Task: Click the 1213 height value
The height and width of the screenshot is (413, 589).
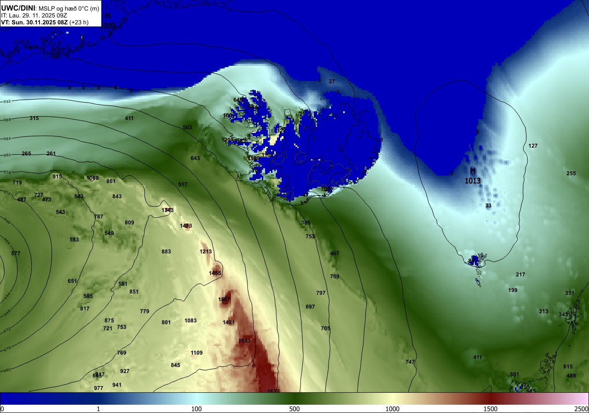Action: pos(206,252)
